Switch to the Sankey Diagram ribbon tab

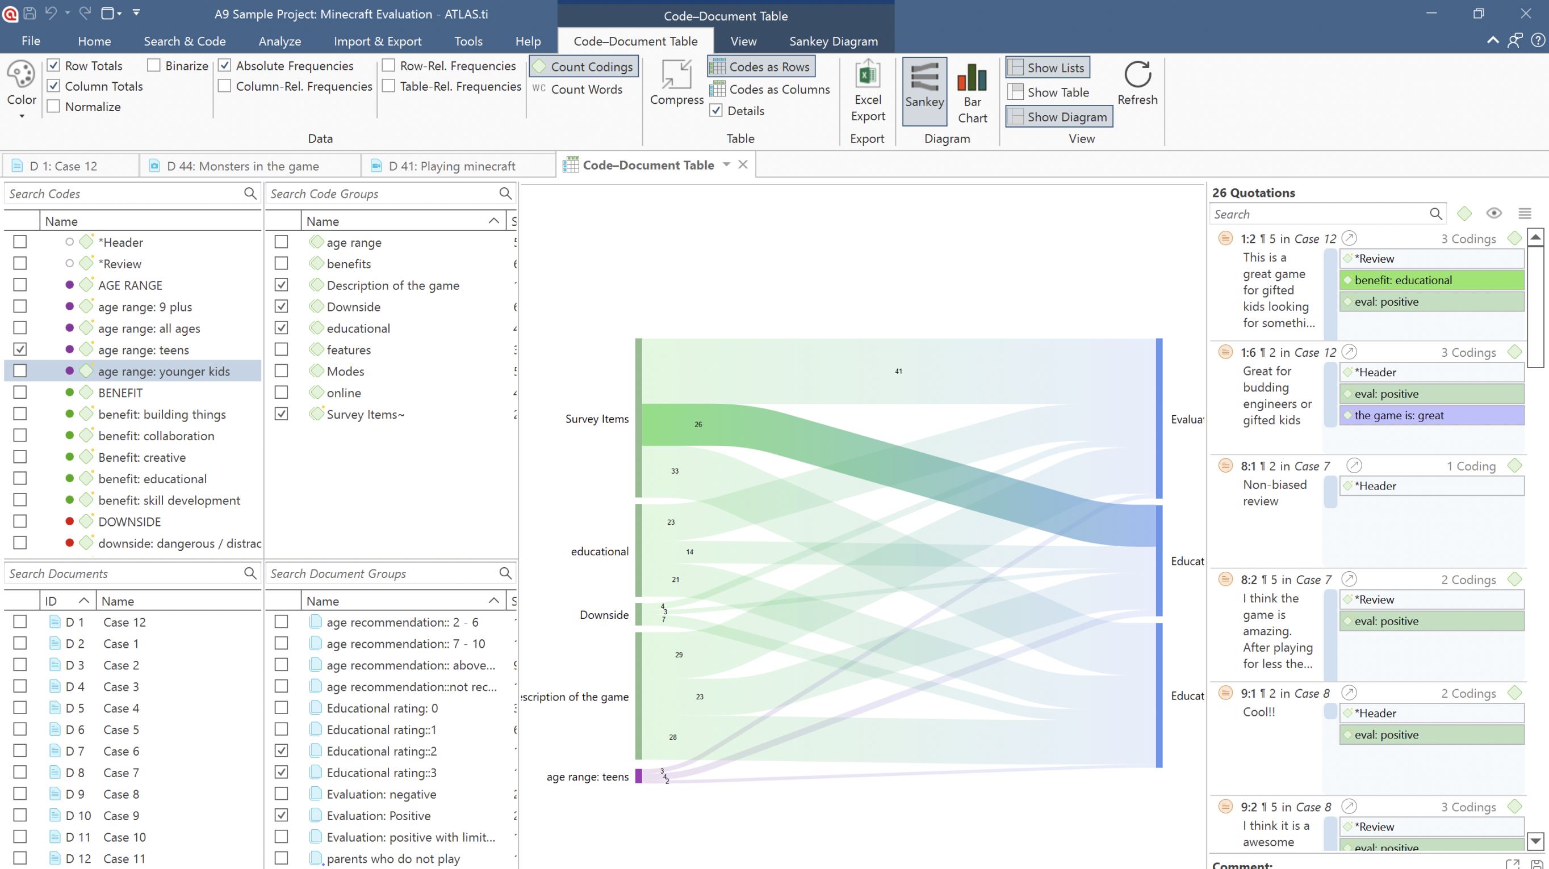tap(833, 41)
